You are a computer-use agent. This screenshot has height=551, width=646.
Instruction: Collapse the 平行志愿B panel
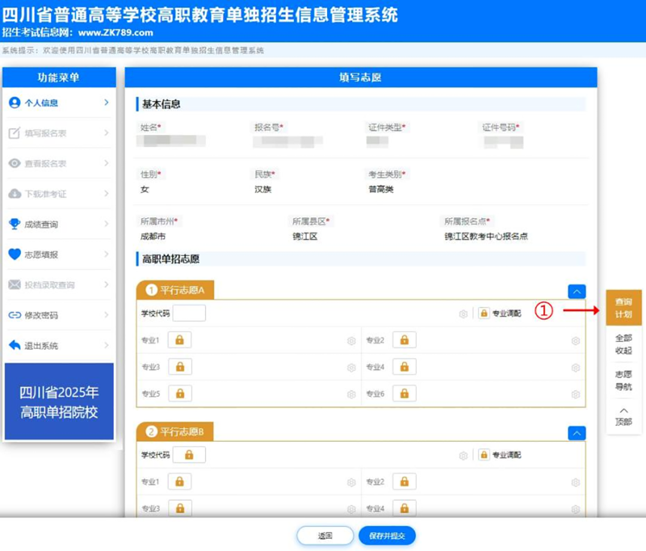pyautogui.click(x=576, y=433)
